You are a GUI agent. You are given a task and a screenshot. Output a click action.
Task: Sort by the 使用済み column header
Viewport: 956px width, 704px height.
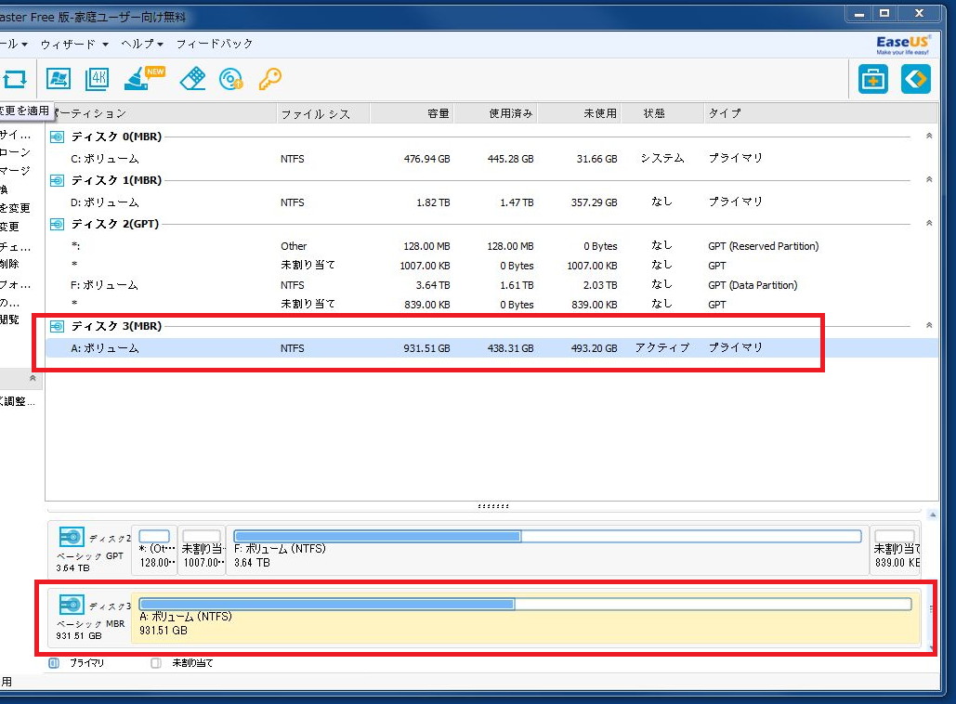pos(495,113)
